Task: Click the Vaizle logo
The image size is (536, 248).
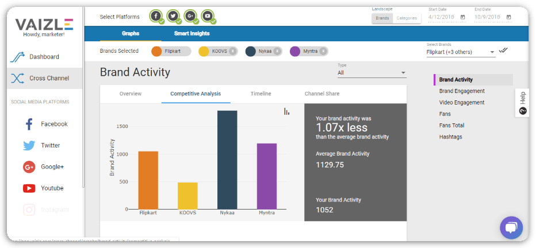Action: [x=44, y=25]
